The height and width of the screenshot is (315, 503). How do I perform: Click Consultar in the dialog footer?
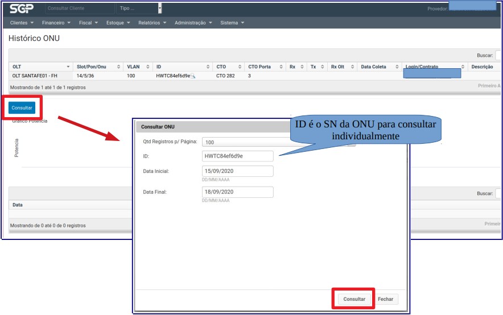coord(354,299)
